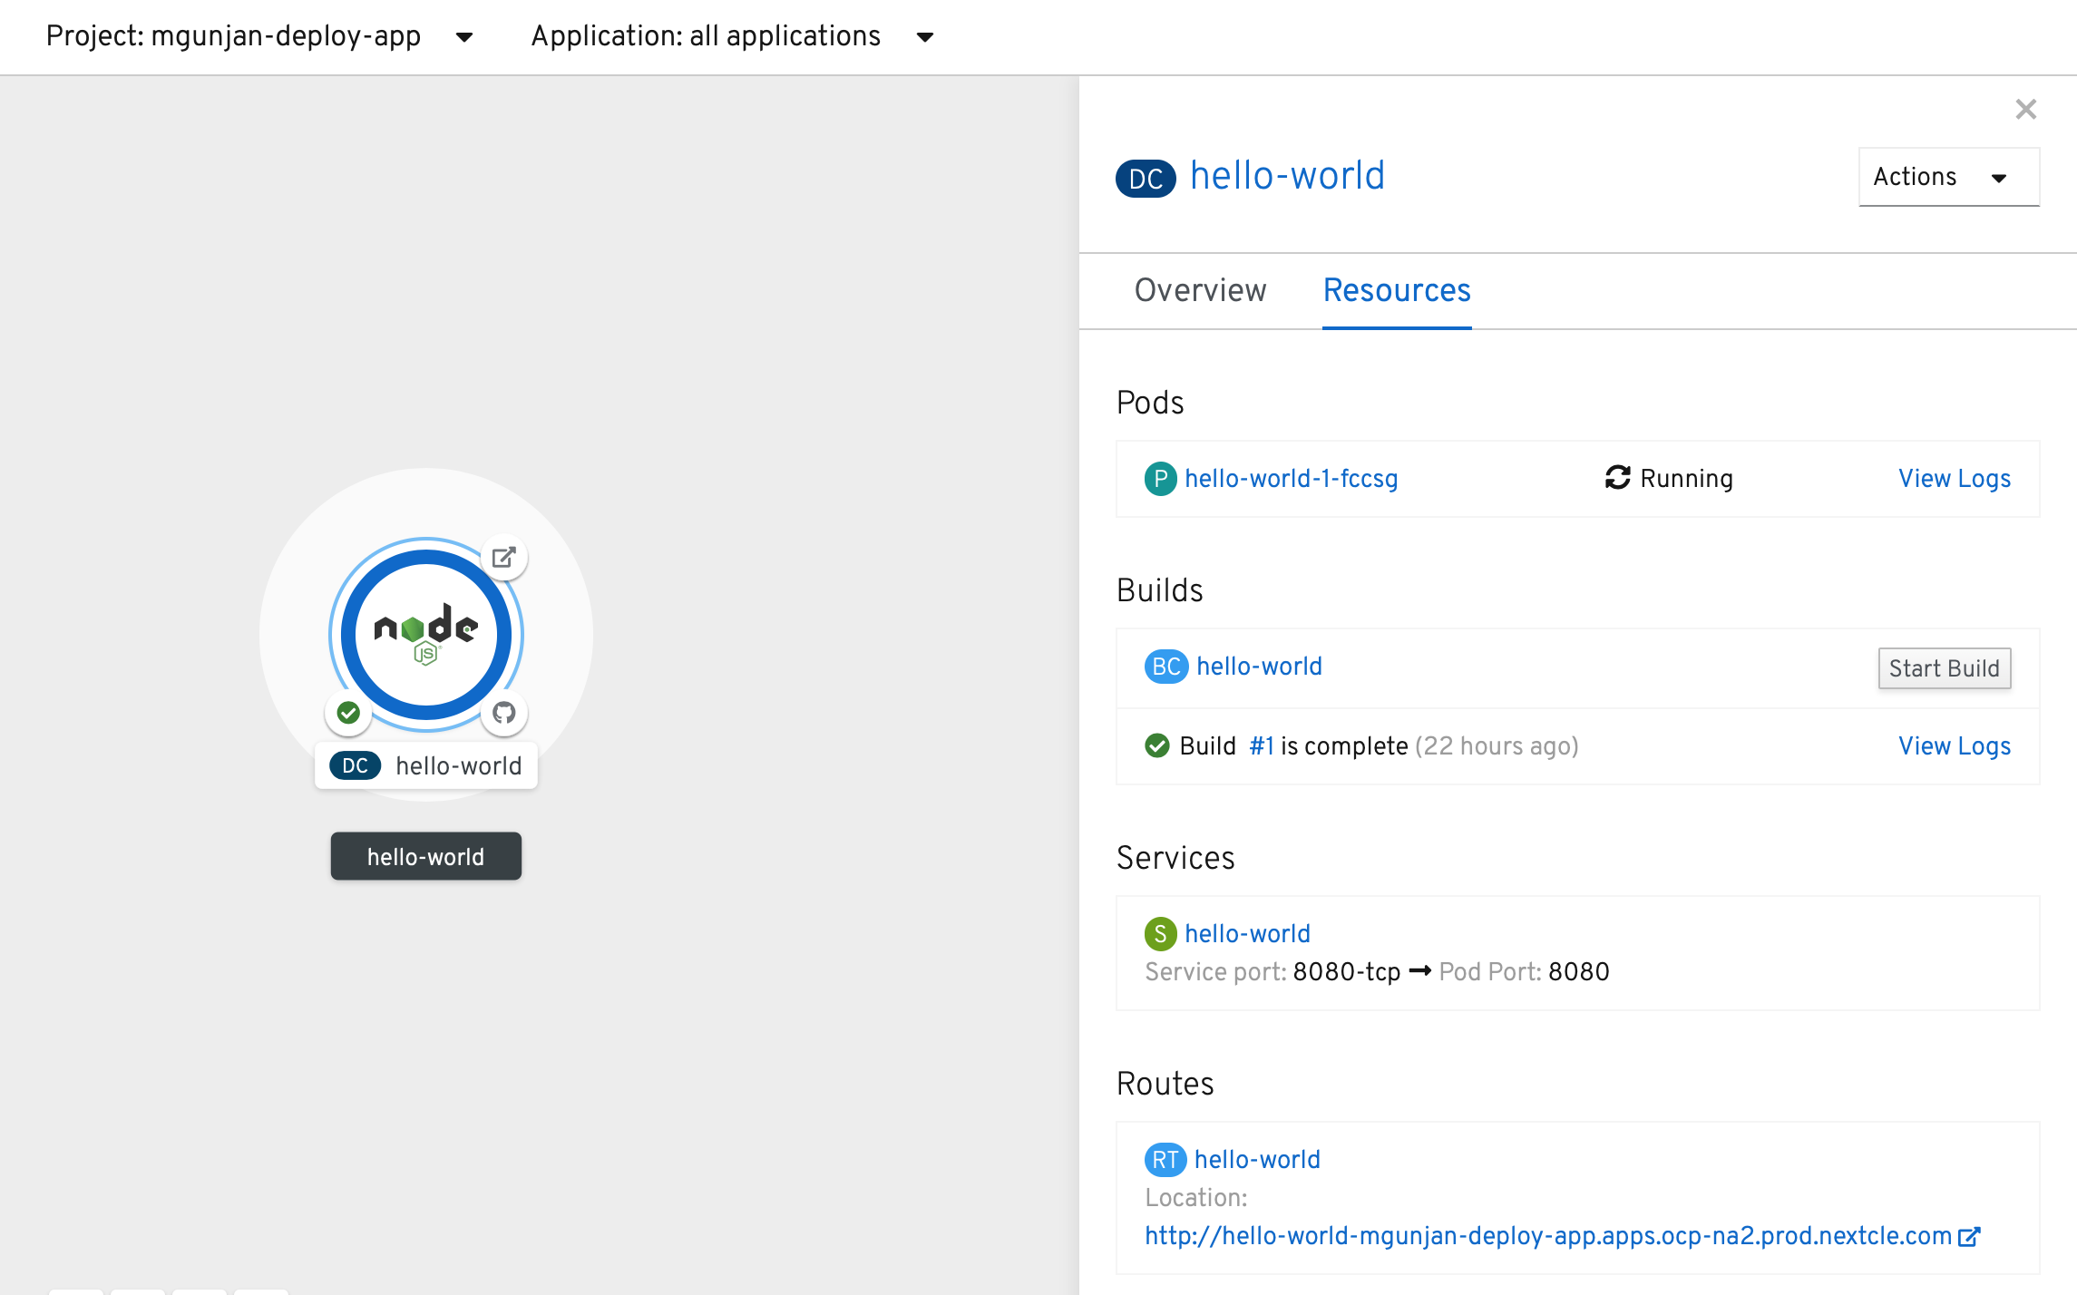This screenshot has height=1295, width=2077.
Task: Select the Resources tab
Action: pos(1397,290)
